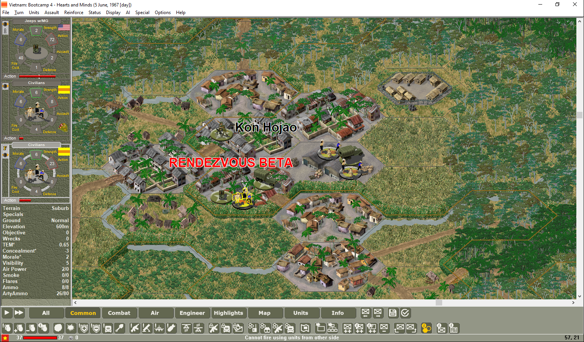Image resolution: width=584 pixels, height=342 pixels.
Task: Click the organization chart with starburst icon
Action: click(332, 328)
